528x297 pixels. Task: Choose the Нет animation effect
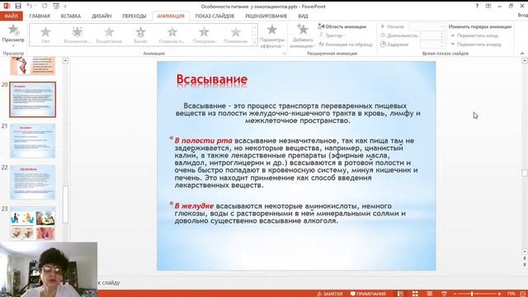click(x=45, y=35)
